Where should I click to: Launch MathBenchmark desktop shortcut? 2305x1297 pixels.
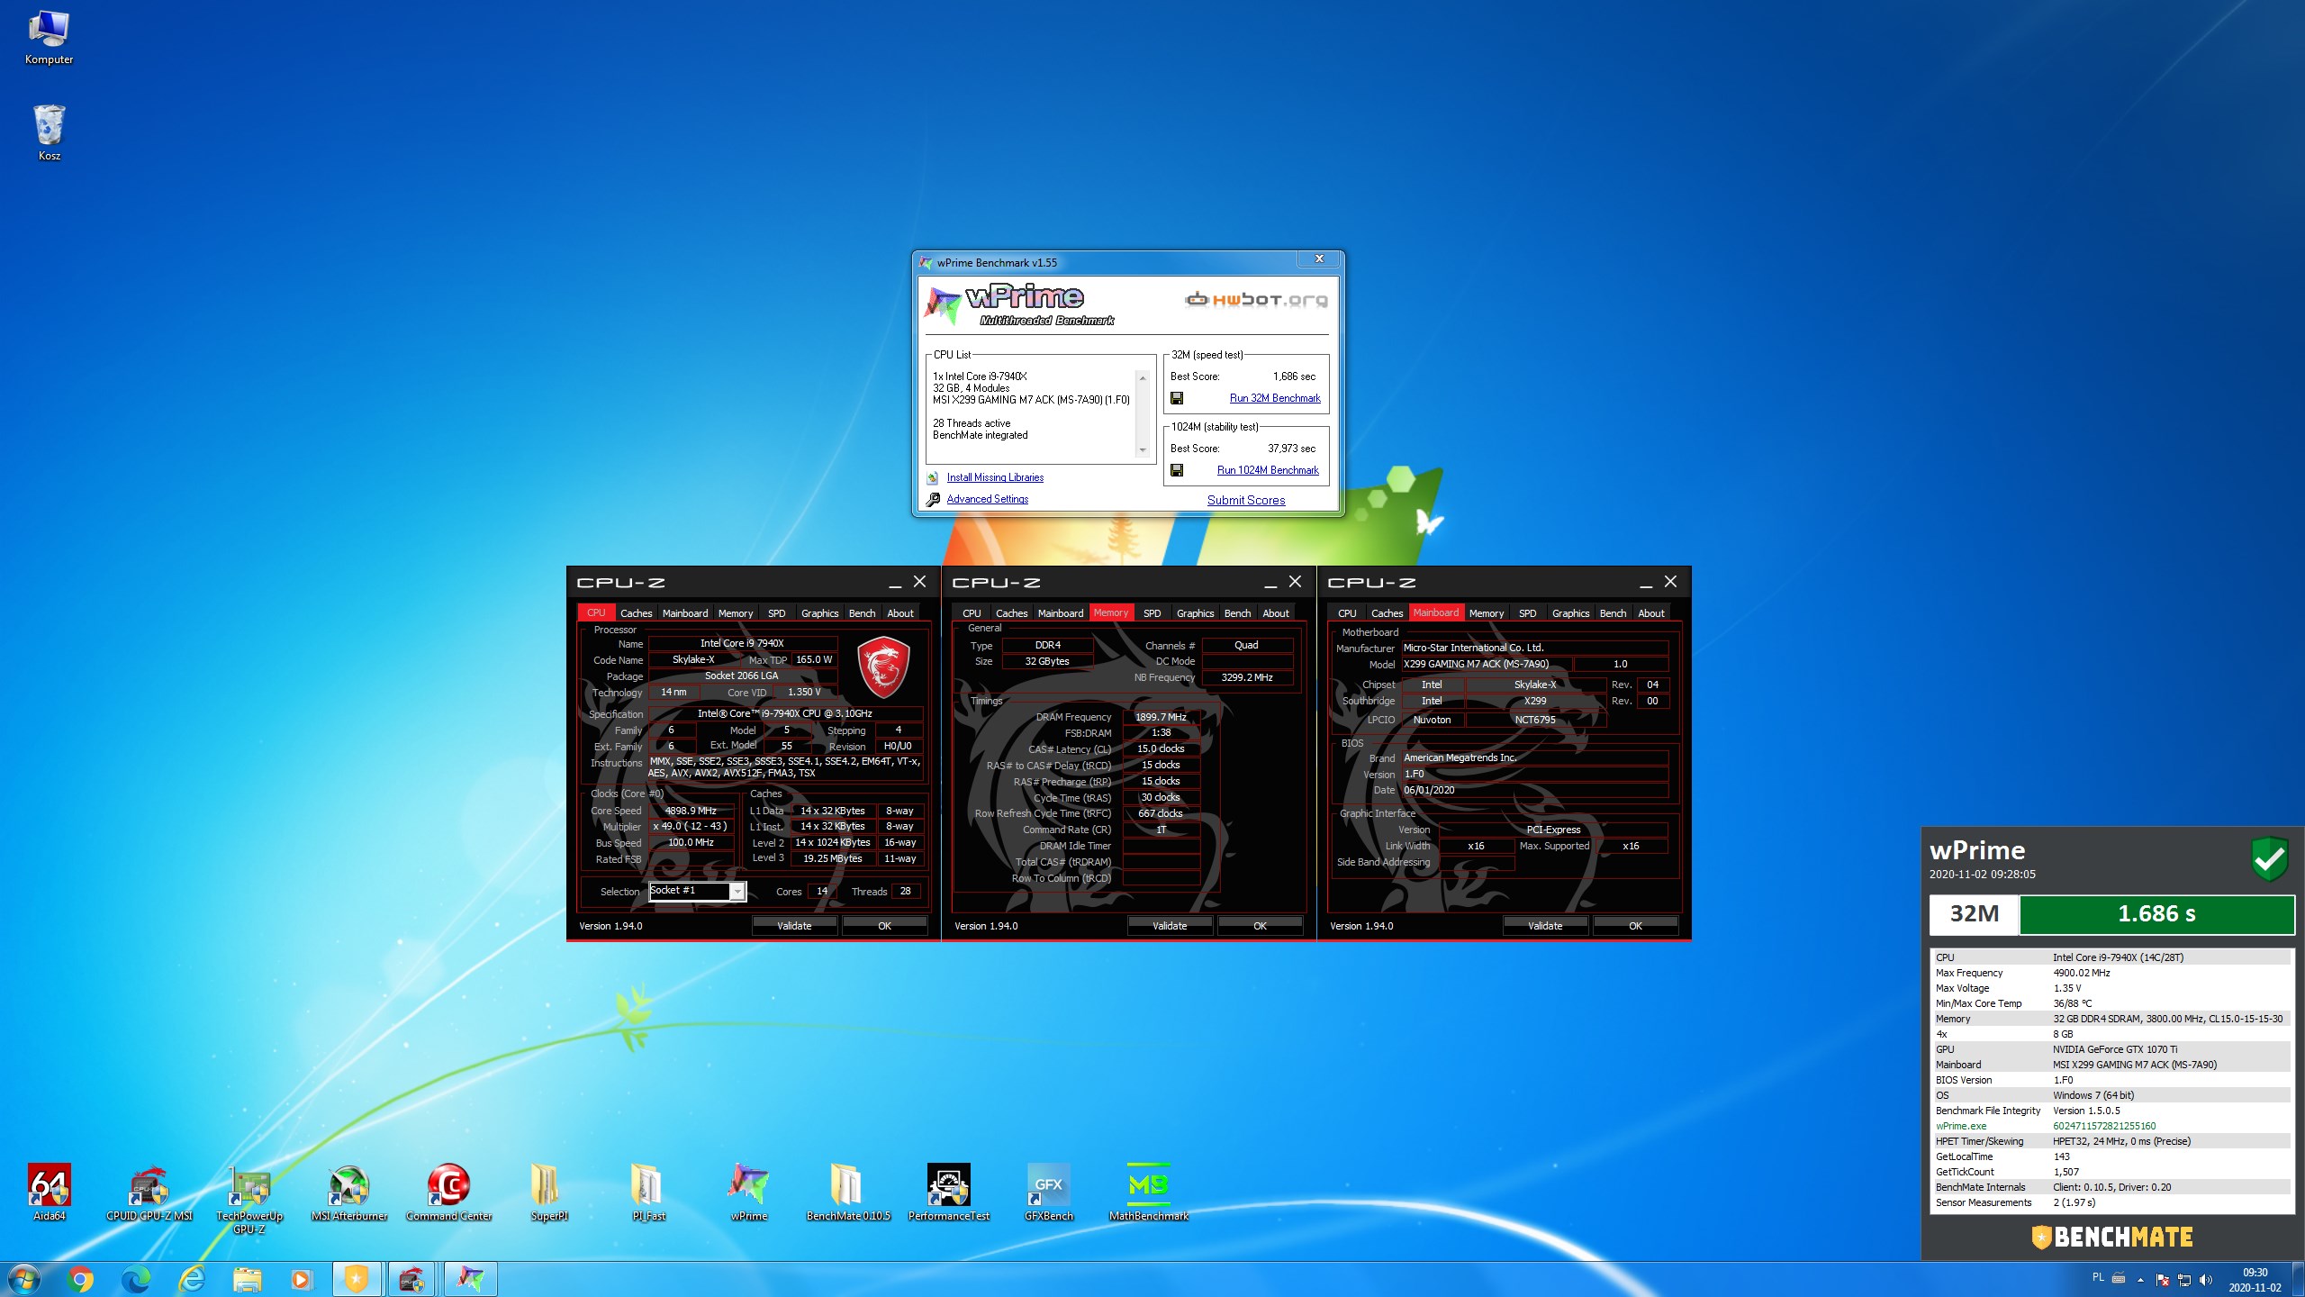[1148, 1192]
